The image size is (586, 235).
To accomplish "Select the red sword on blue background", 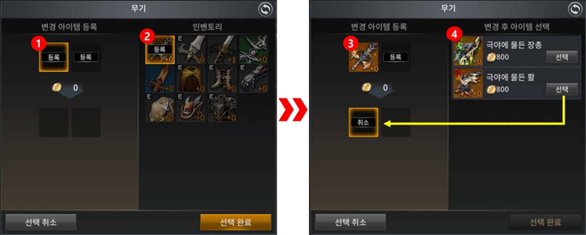I will coord(160,79).
